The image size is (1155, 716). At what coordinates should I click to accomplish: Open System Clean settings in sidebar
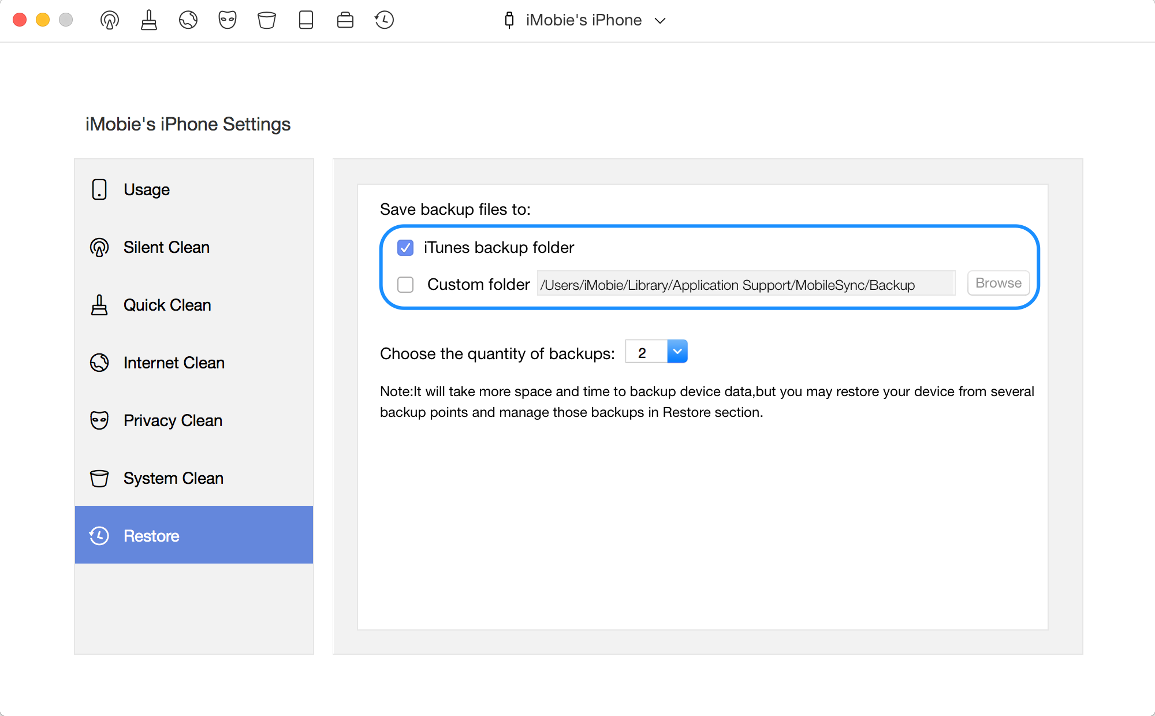point(194,478)
